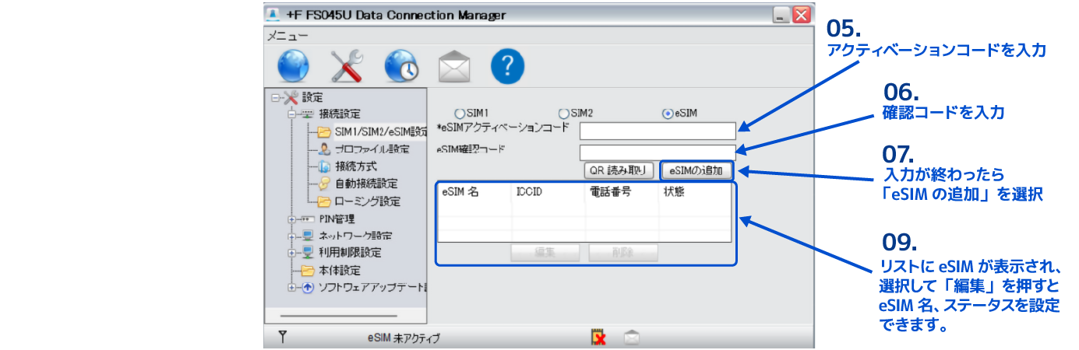Select 接続方式 in the tree

click(x=356, y=166)
